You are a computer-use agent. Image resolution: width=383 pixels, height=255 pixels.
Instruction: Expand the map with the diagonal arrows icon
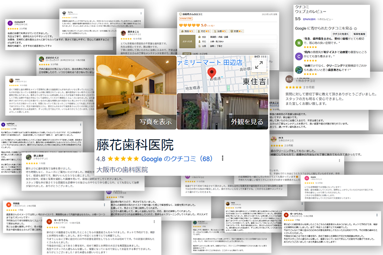pyautogui.click(x=259, y=65)
